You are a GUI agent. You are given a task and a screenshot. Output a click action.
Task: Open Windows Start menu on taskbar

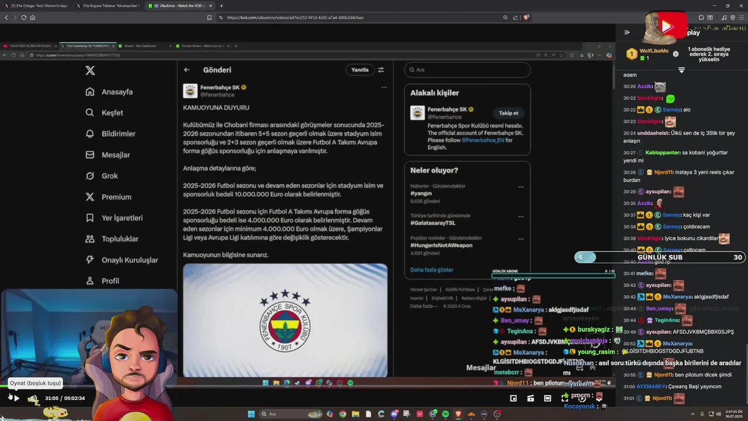(251, 414)
